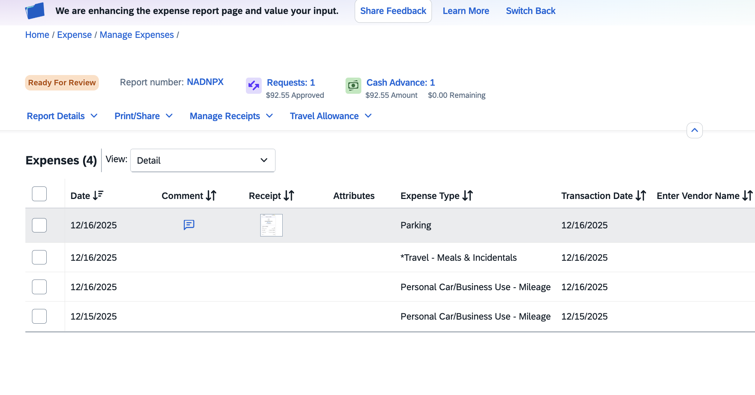Open the Print/Share menu
The image size is (755, 395).
point(143,116)
